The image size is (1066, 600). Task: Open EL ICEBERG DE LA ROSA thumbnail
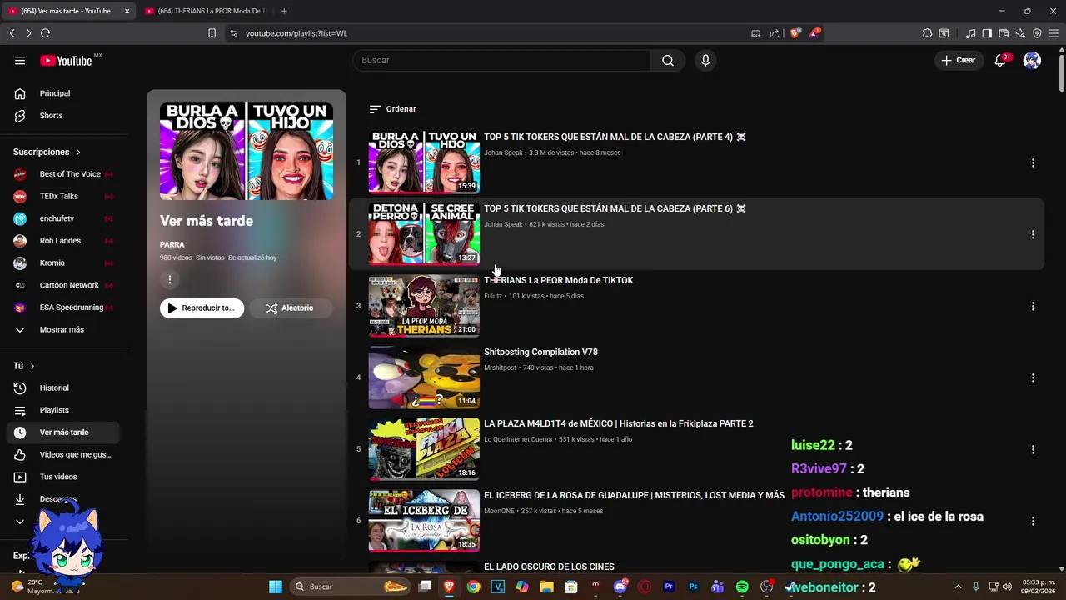[424, 521]
